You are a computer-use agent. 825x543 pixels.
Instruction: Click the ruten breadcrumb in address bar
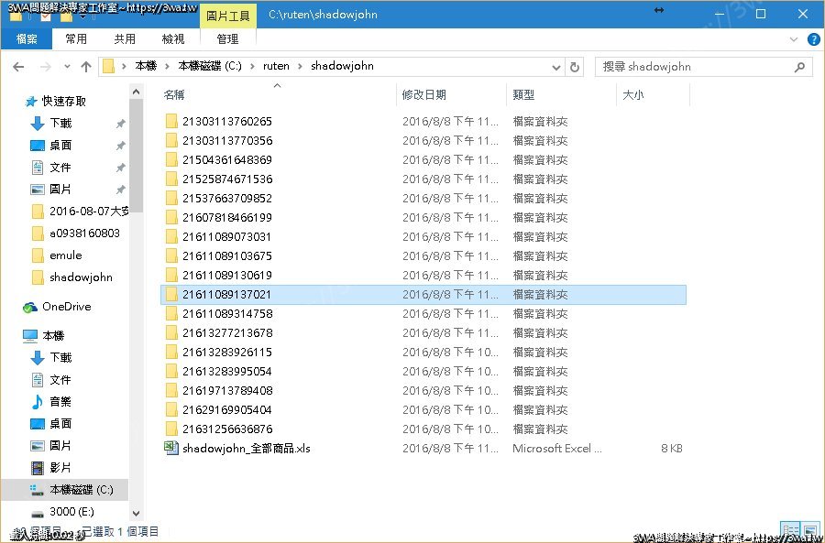pyautogui.click(x=276, y=66)
